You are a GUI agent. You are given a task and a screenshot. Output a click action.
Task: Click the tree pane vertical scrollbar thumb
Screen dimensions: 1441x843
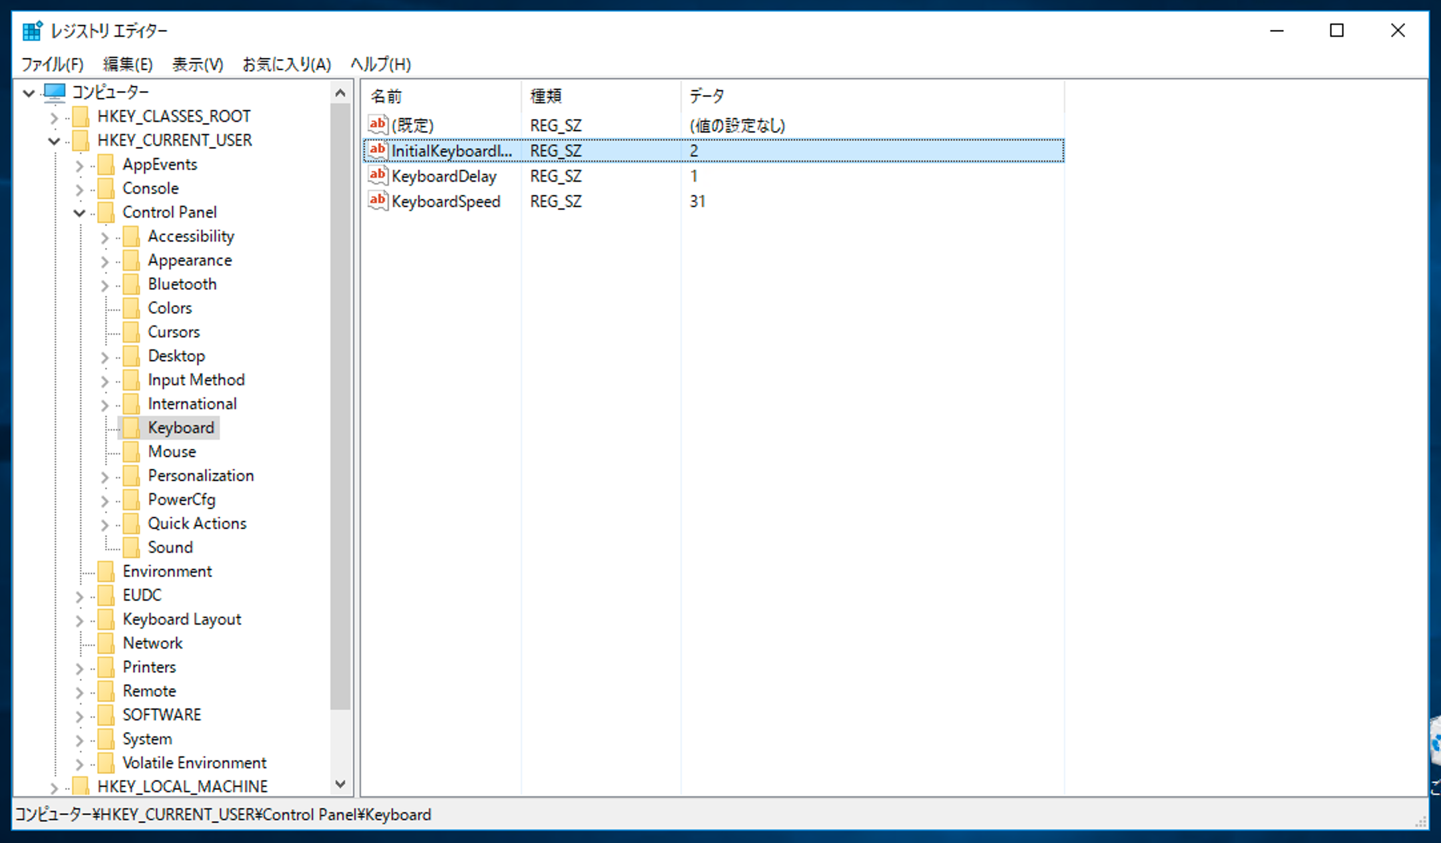(x=340, y=407)
